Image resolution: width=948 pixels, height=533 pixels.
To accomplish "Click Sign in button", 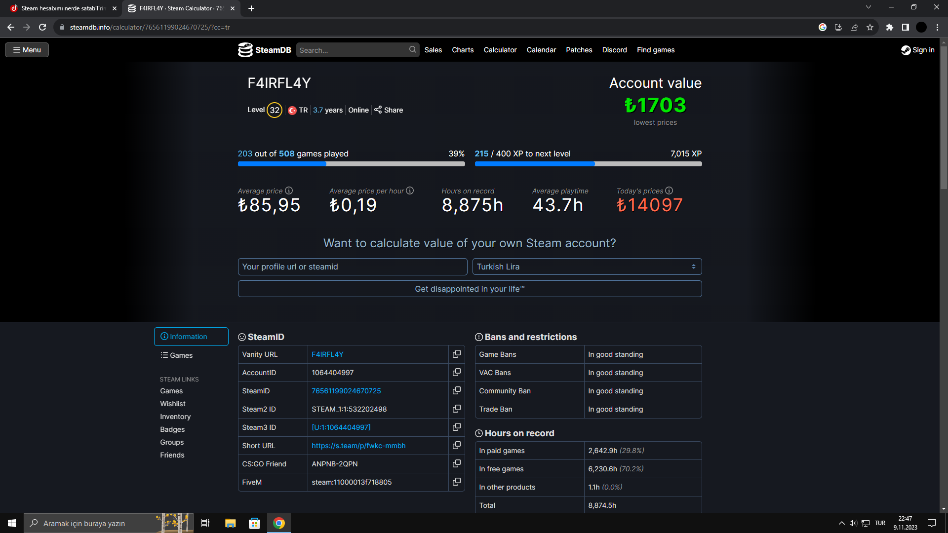I will [x=918, y=50].
